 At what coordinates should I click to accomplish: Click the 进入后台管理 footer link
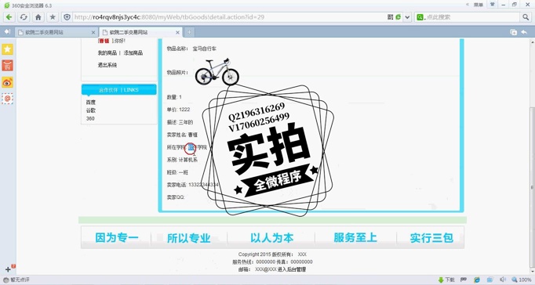(292, 269)
